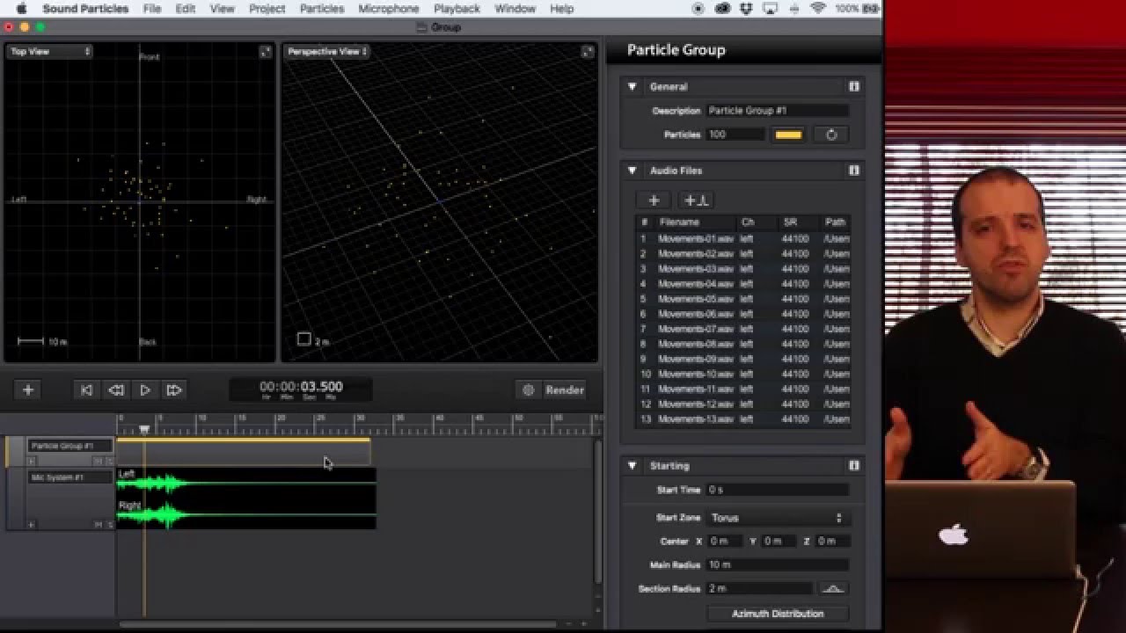Open the Starting section info icon
This screenshot has width=1126, height=633.
pos(853,465)
